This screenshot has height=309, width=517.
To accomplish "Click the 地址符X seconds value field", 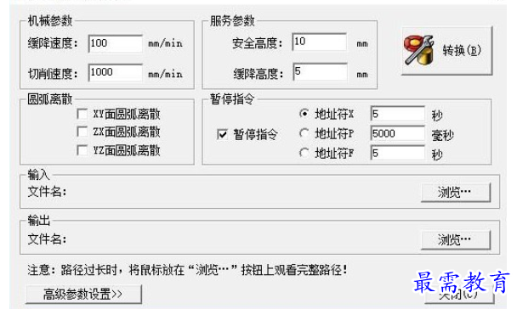I will click(x=398, y=114).
